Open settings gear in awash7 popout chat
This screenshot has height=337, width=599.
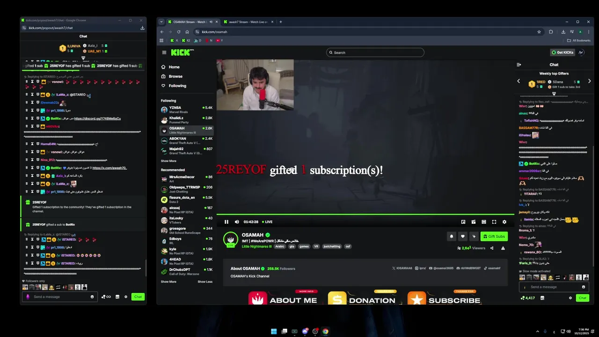[x=126, y=297]
